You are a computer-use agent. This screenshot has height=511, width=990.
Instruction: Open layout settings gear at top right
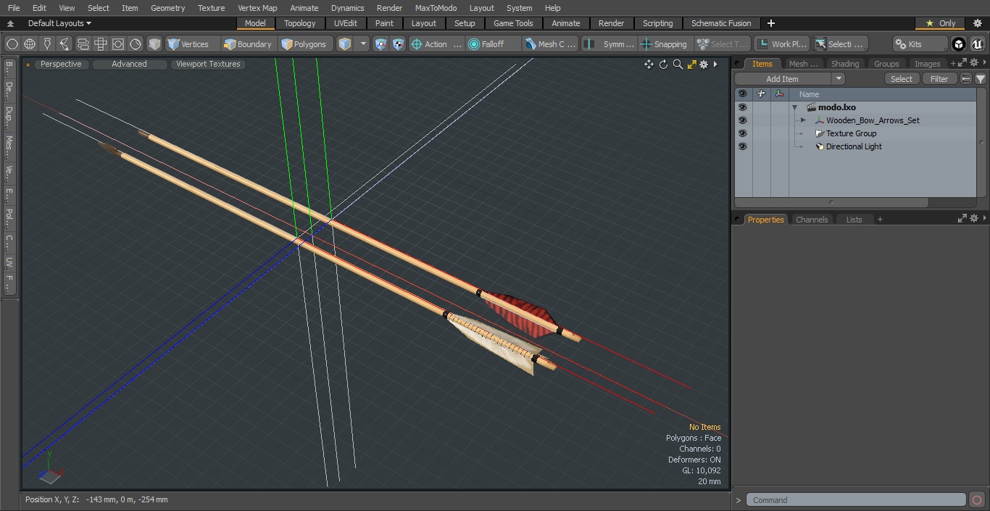coord(977,23)
